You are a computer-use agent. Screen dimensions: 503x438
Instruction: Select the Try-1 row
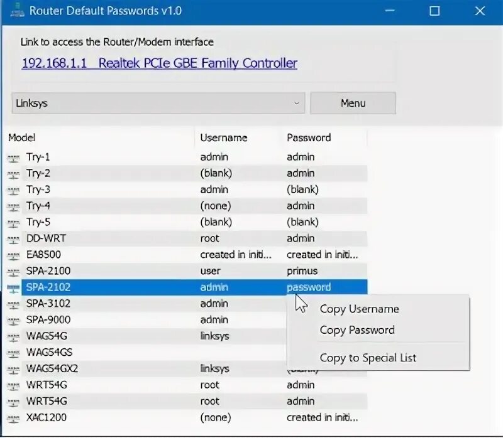(x=187, y=157)
